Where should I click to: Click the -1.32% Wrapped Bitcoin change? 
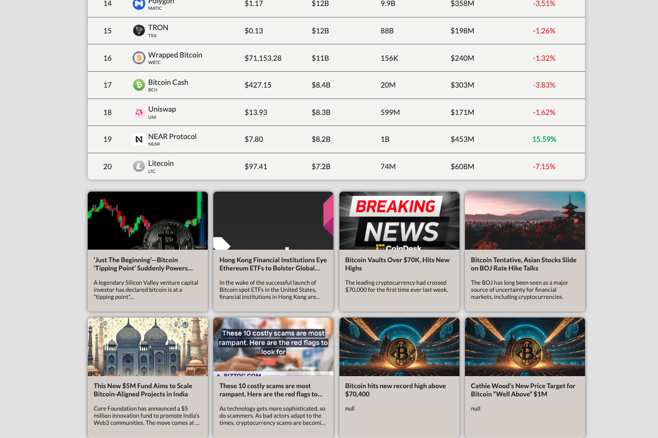tap(544, 58)
